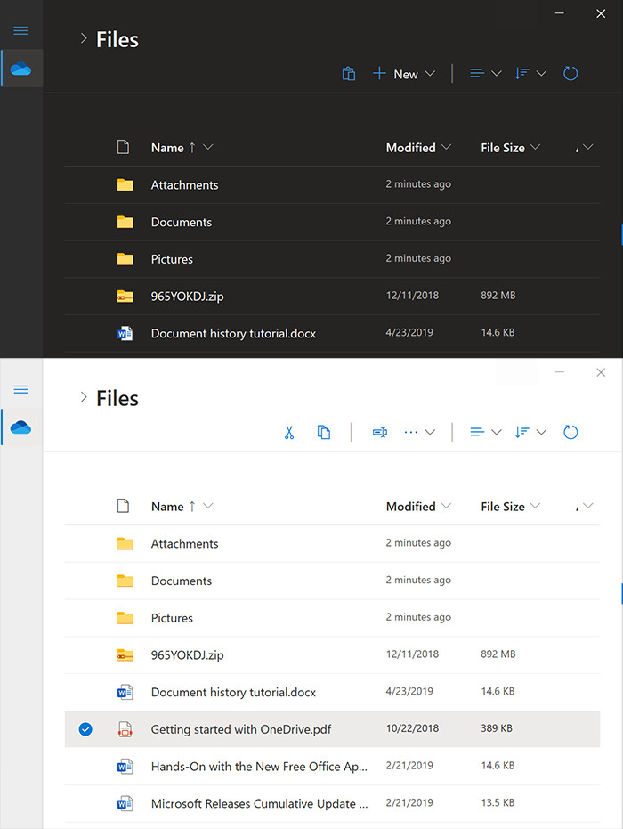Uncheck the Getting started with OneDrive.pdf checkbox

[x=85, y=729]
